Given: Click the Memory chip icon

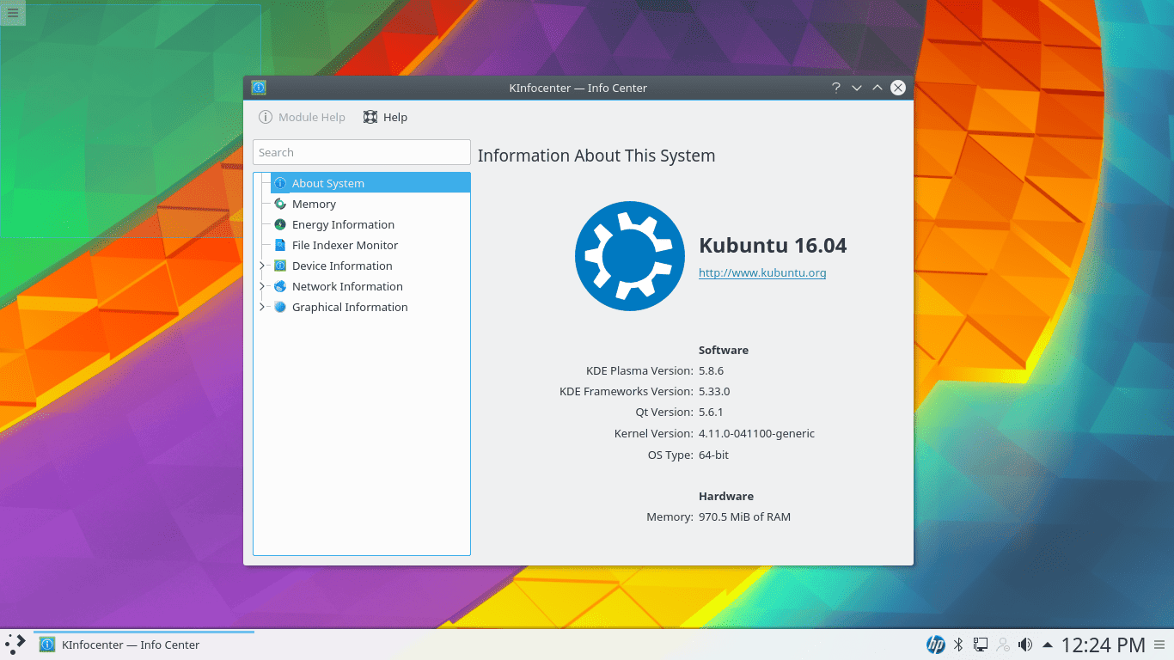Looking at the screenshot, I should 280,204.
